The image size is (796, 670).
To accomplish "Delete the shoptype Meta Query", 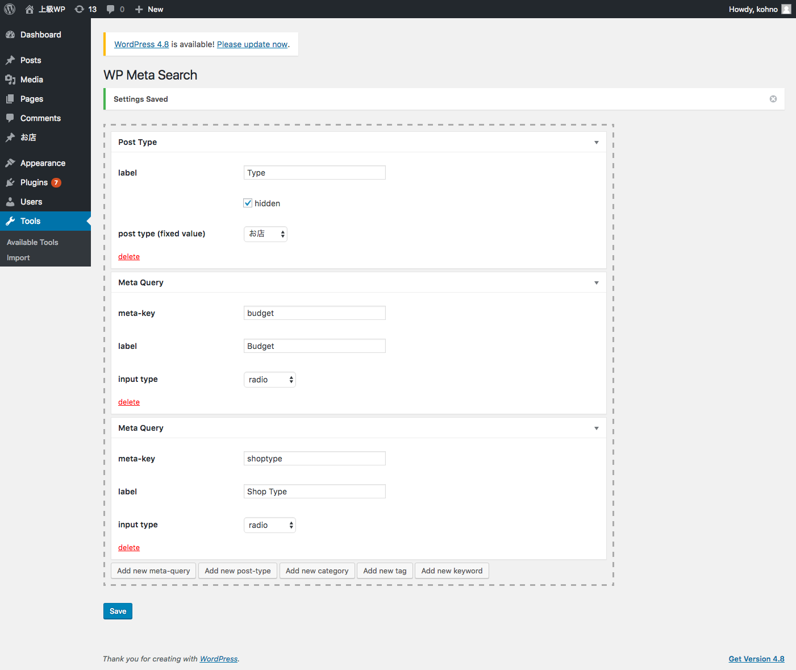I will click(x=129, y=547).
